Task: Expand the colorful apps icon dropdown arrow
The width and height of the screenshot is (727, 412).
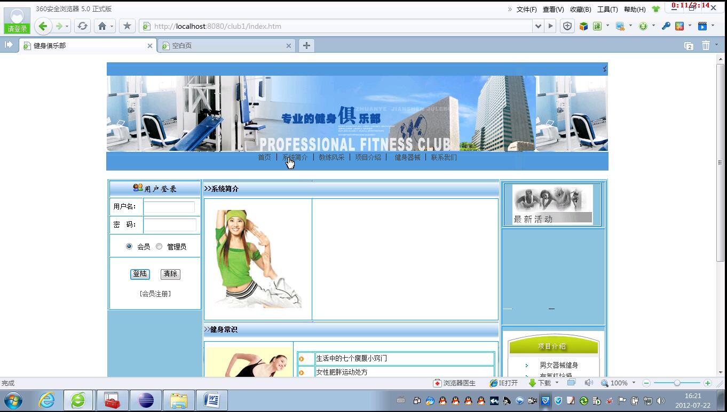Action: pos(690,26)
